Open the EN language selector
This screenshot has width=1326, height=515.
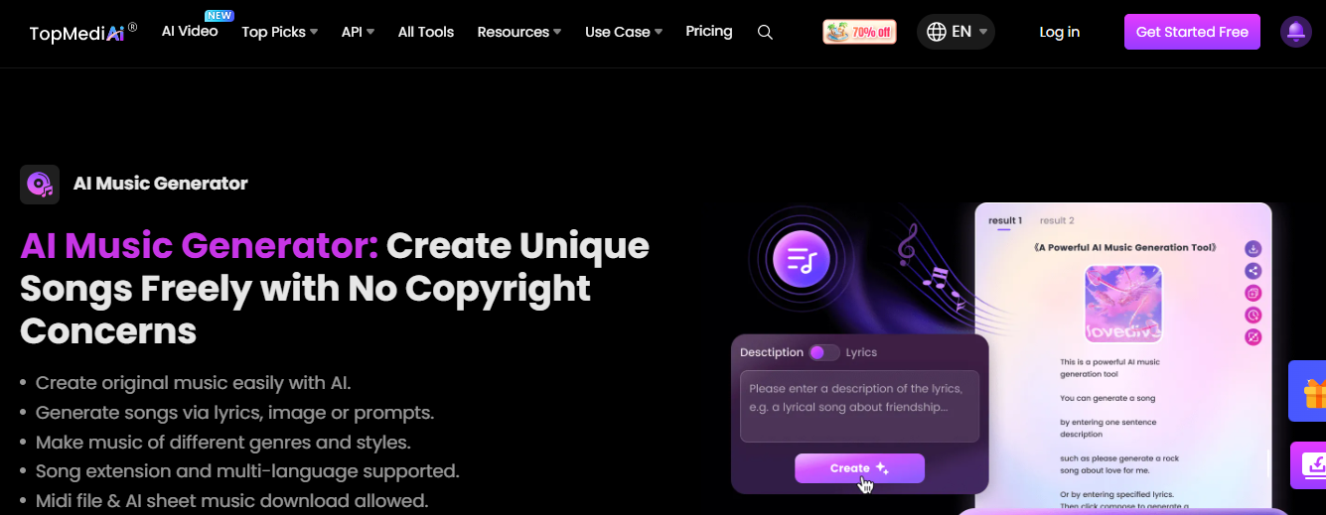(x=956, y=32)
